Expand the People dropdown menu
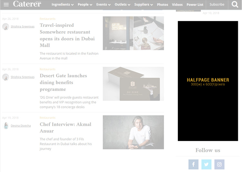The width and height of the screenshot is (242, 172). (85, 5)
